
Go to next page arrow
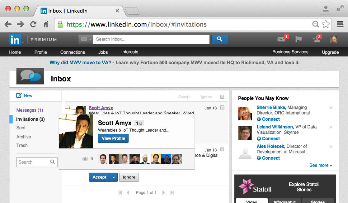point(163,192)
